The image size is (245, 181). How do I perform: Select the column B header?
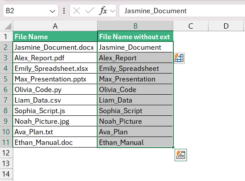(x=135, y=26)
